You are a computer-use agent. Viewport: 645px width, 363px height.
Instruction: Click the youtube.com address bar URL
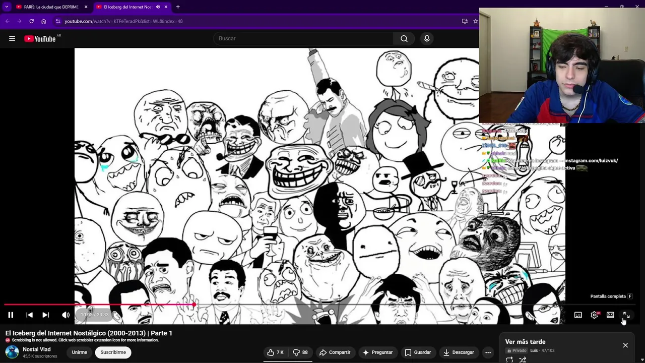(123, 21)
